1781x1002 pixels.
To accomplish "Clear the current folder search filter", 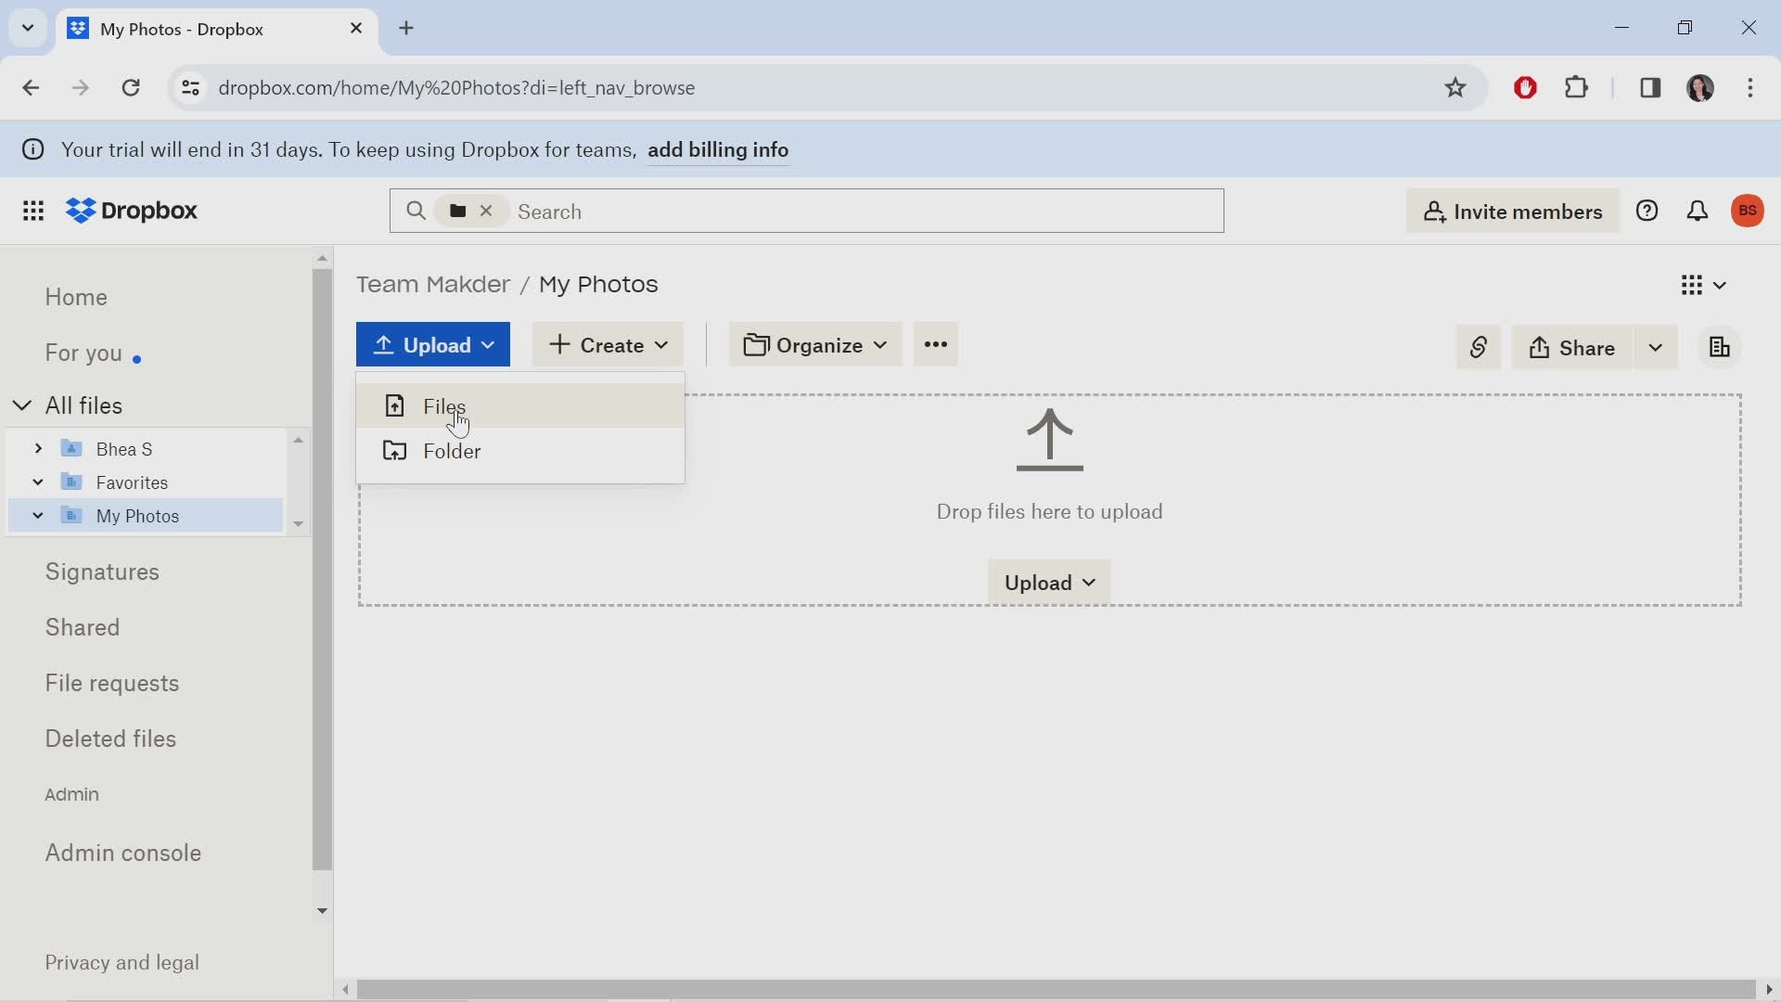I will click(x=486, y=211).
